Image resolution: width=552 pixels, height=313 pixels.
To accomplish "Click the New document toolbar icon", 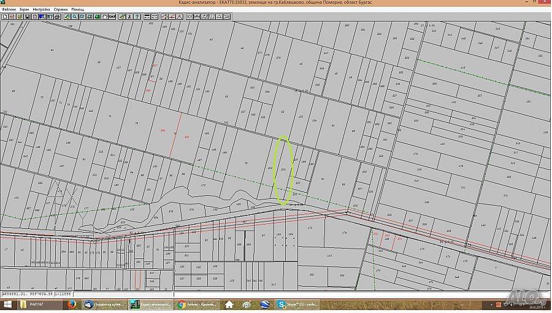I will coord(4,17).
